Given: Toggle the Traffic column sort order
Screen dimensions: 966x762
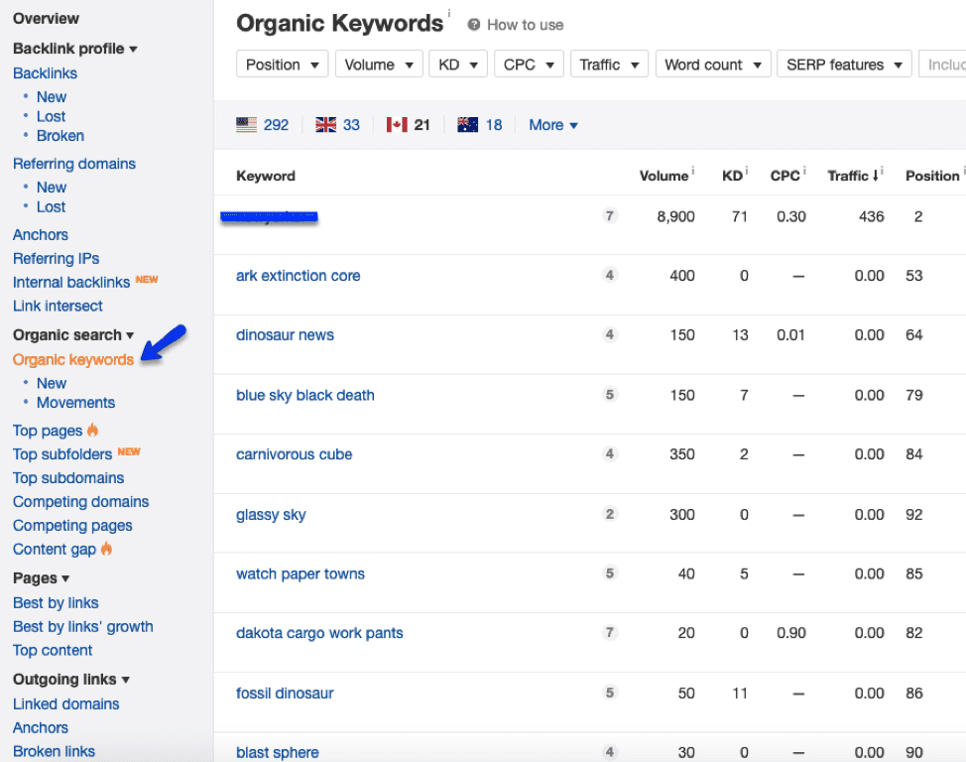Looking at the screenshot, I should click(874, 176).
